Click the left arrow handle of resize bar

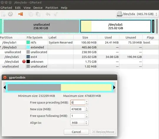tap(4, 87)
